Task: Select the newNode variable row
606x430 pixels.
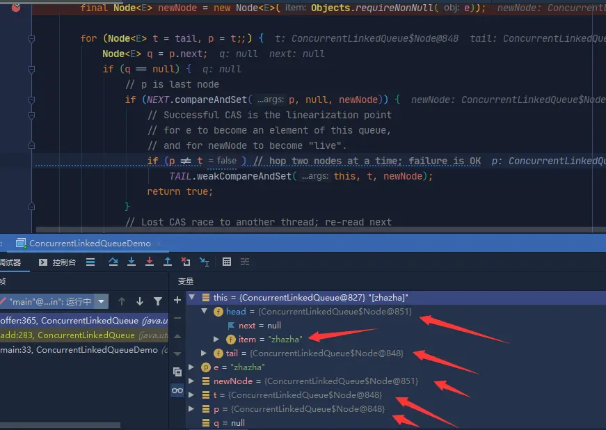Action: (x=396, y=381)
